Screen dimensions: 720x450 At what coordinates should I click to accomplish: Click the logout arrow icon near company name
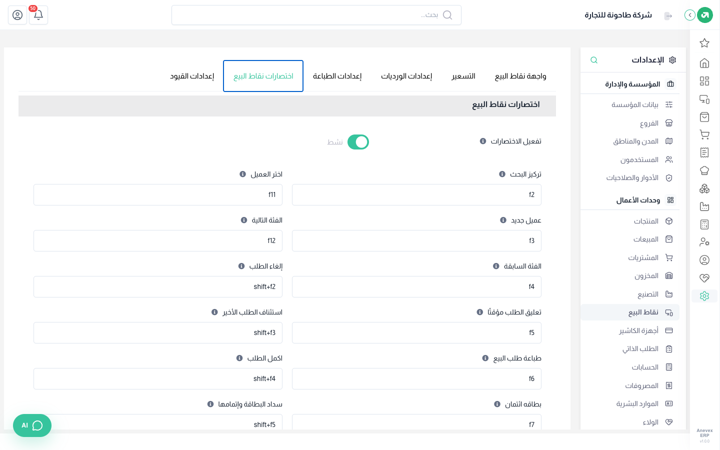tap(668, 15)
